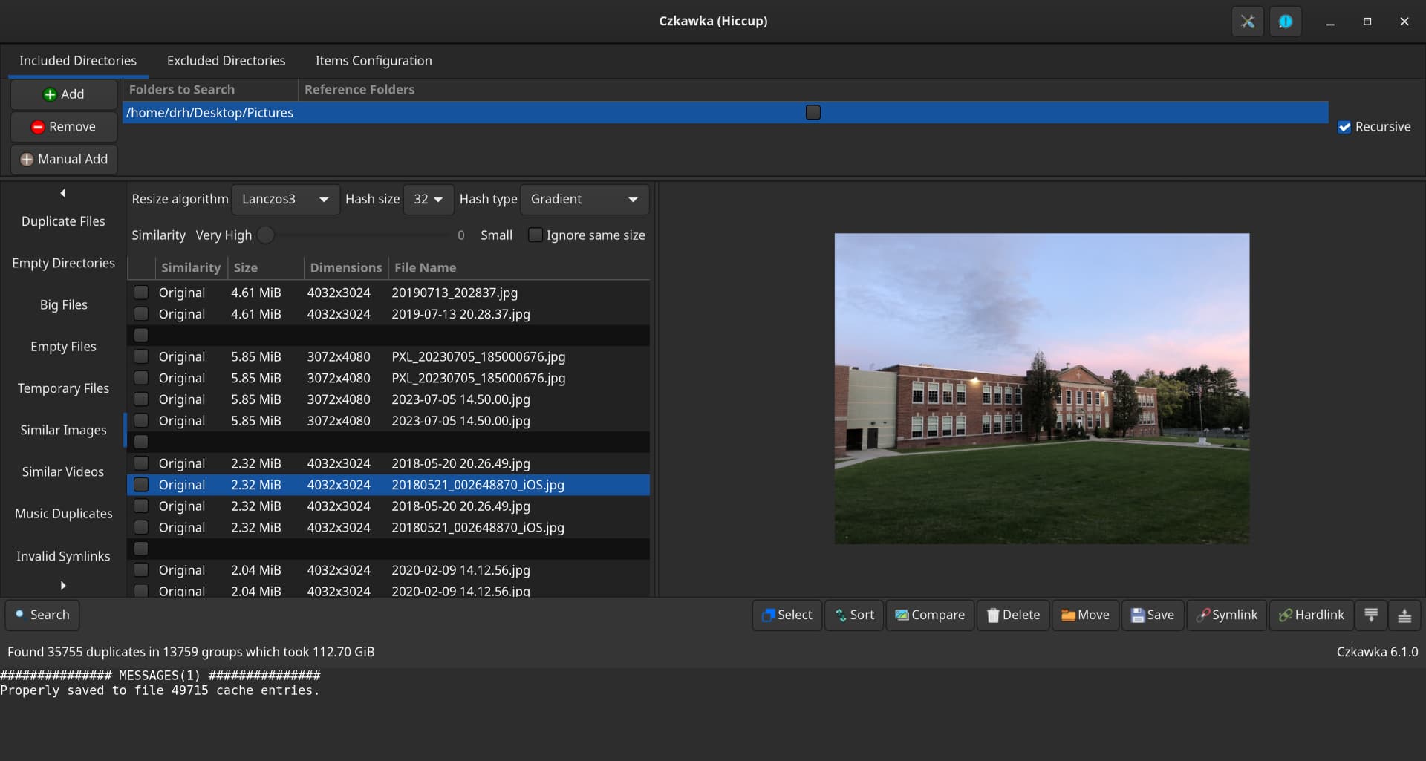This screenshot has width=1426, height=761.
Task: Click the Remove directory button
Action: [x=64, y=127]
